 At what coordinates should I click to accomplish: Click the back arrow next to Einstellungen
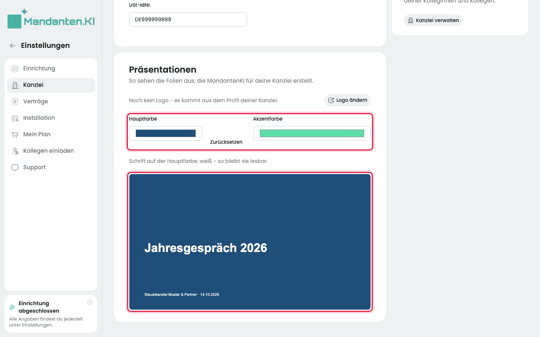click(x=13, y=46)
